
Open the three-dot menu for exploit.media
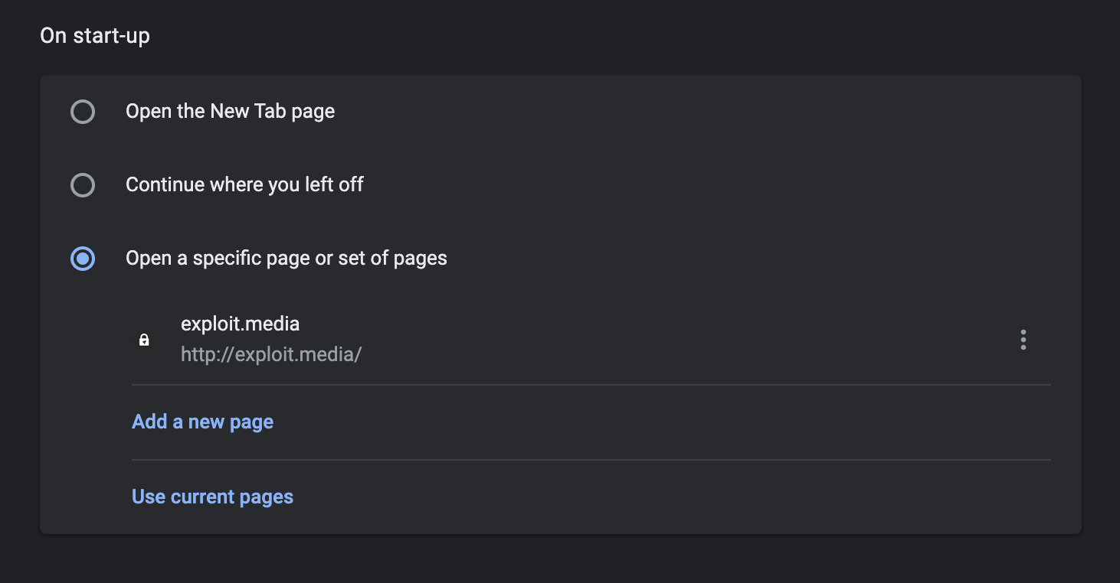click(1023, 340)
